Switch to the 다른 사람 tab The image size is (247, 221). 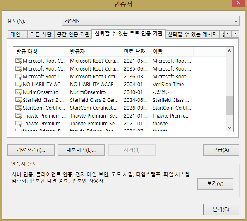[x=41, y=34]
